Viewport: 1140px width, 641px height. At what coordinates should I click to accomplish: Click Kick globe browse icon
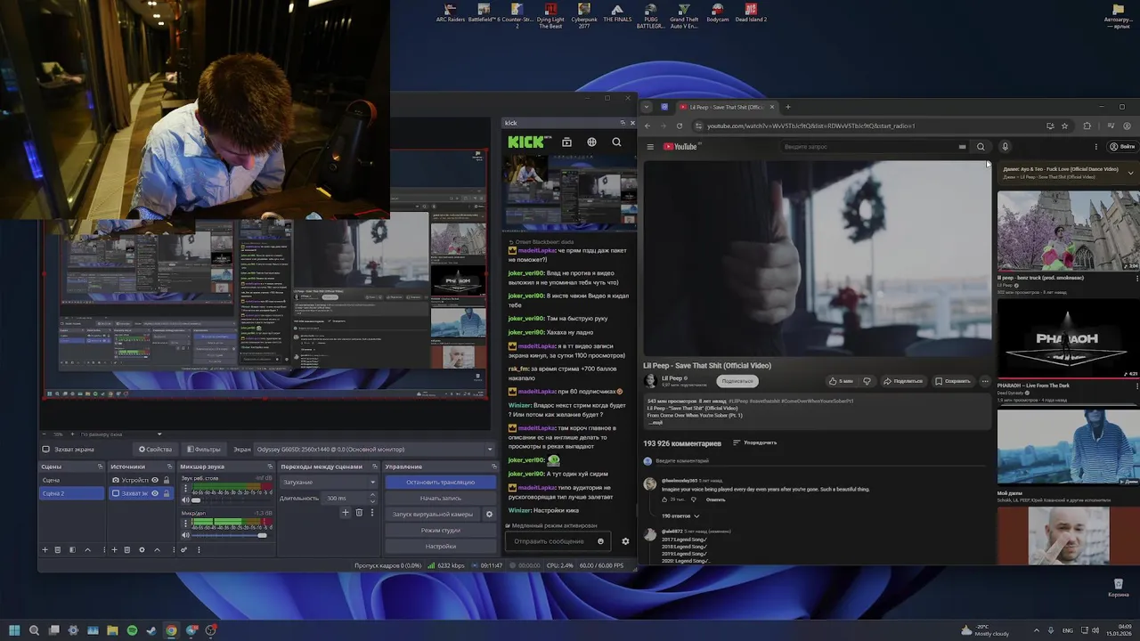[x=591, y=142]
